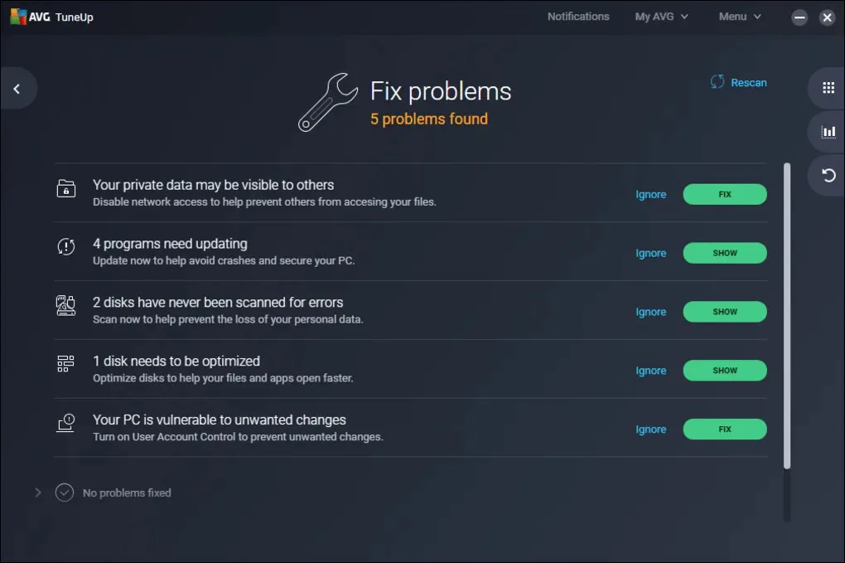Open Notifications in the top bar
The image size is (845, 563).
click(x=577, y=17)
